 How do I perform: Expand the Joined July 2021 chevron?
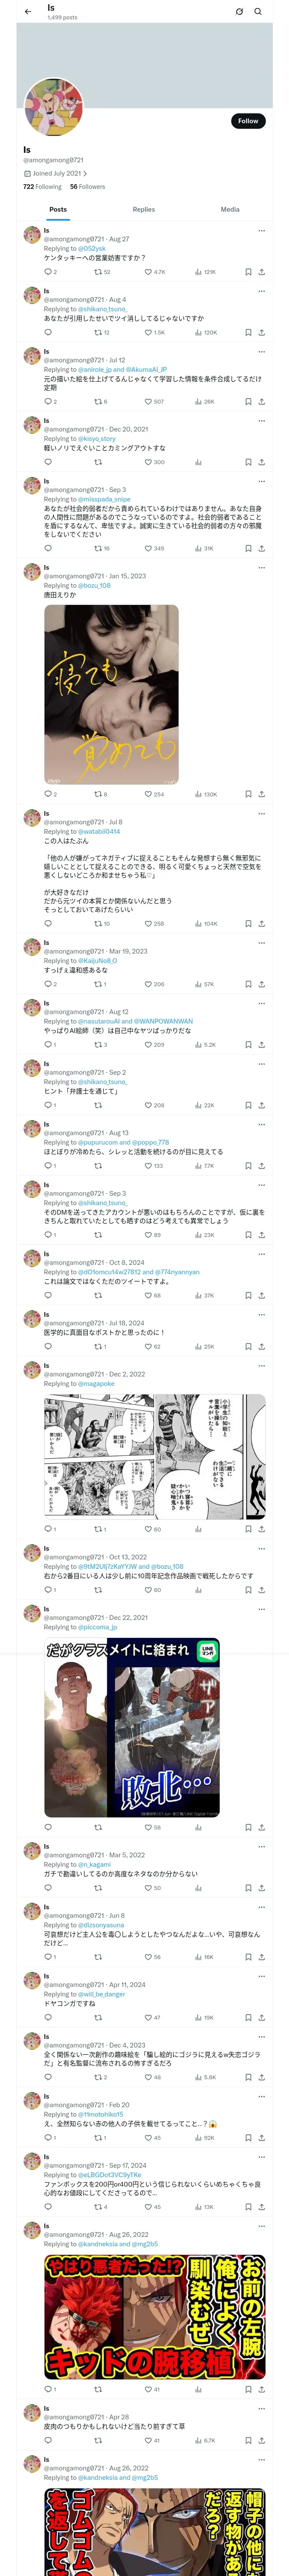pos(86,173)
